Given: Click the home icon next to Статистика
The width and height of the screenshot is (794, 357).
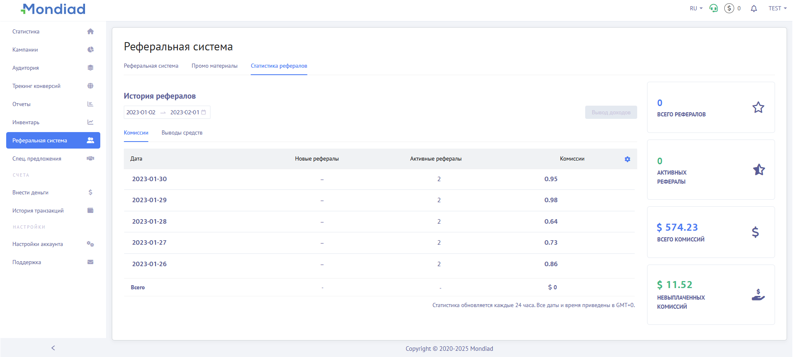Looking at the screenshot, I should [90, 31].
